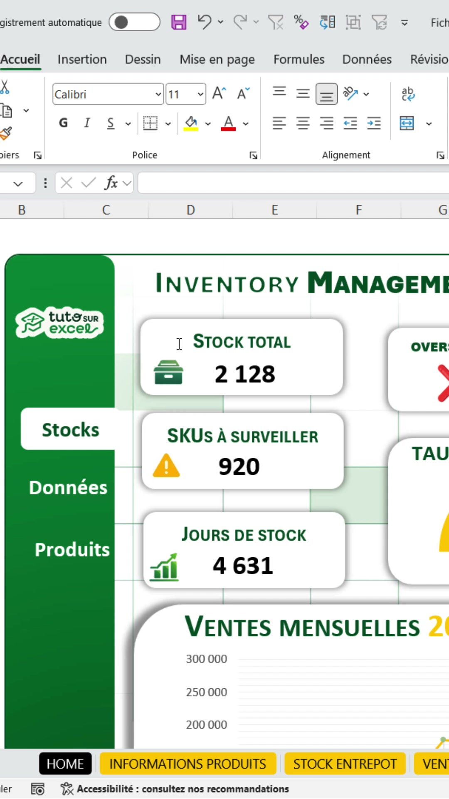Click the Wrap Text icon
Viewport: 449px width, 799px height.
[408, 94]
